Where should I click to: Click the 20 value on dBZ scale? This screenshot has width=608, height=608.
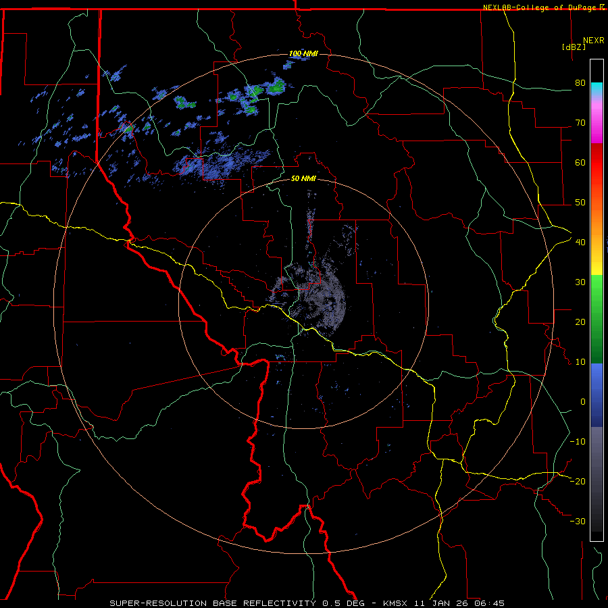[x=580, y=322]
